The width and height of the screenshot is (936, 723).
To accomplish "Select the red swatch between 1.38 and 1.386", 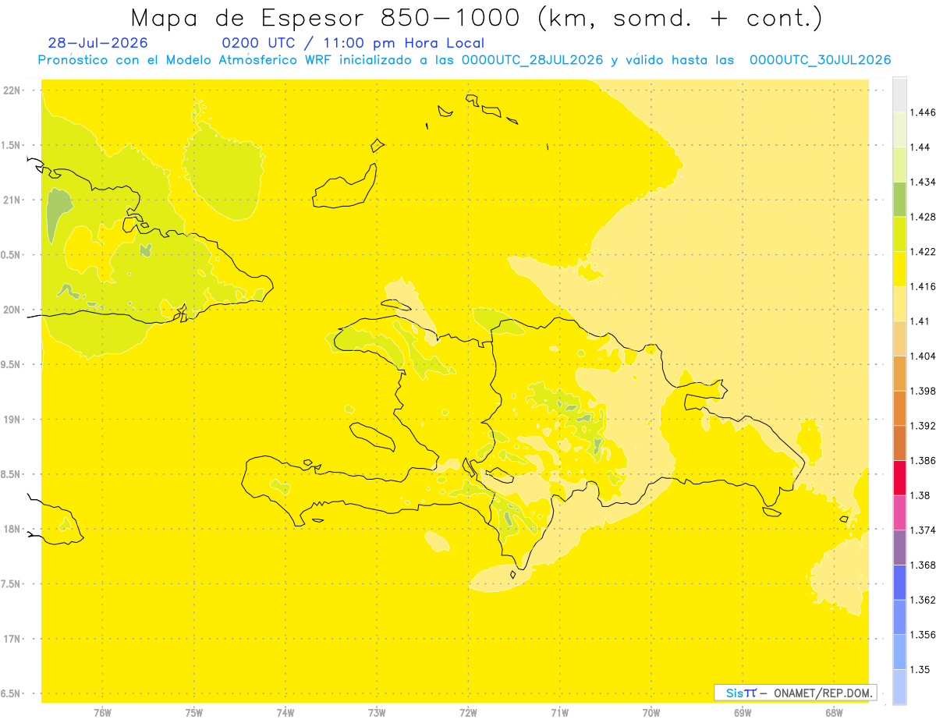I will point(899,477).
